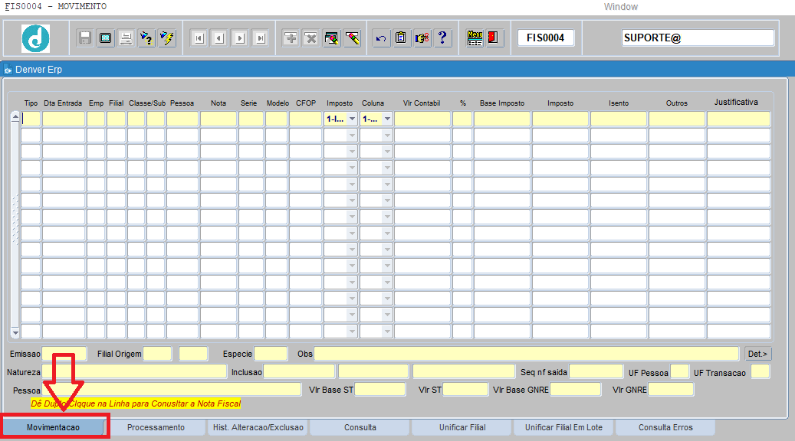Click the Pessoa field near the bottom
This screenshot has width=795, height=441.
pyautogui.click(x=172, y=390)
